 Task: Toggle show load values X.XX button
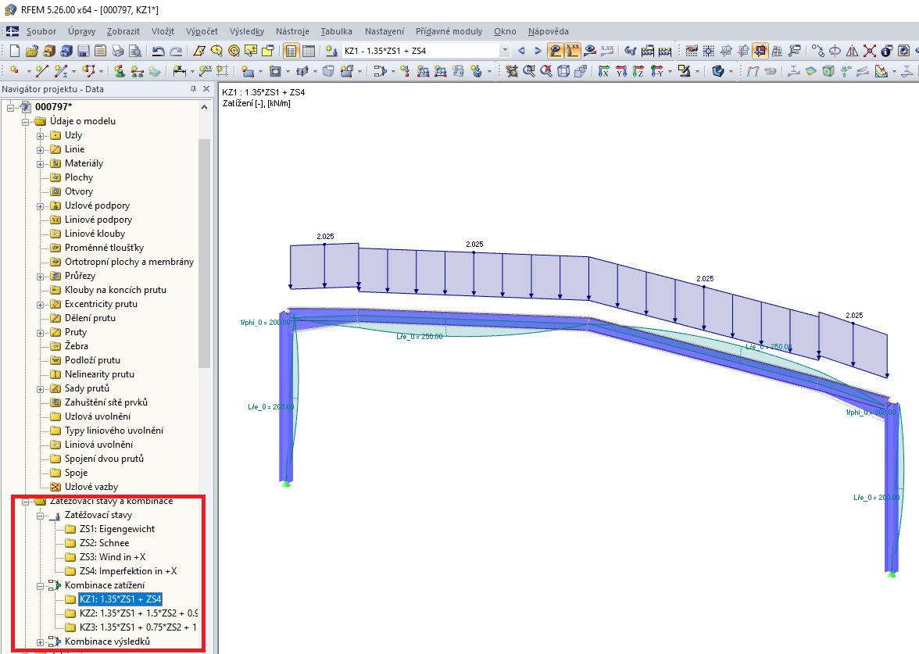572,51
